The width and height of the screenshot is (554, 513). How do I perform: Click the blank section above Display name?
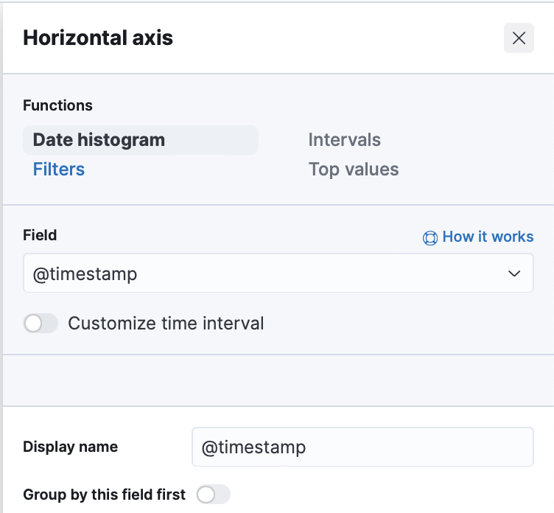point(278,380)
